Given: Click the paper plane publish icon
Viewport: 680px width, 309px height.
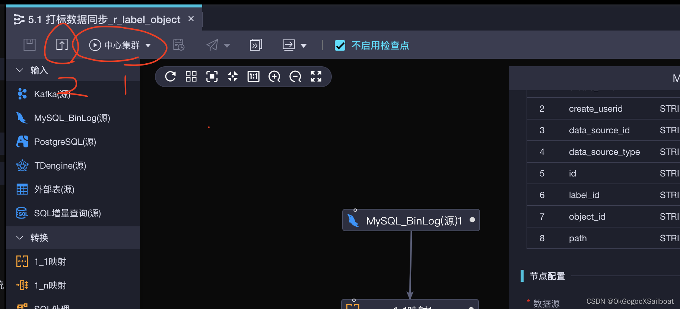Looking at the screenshot, I should click(212, 45).
